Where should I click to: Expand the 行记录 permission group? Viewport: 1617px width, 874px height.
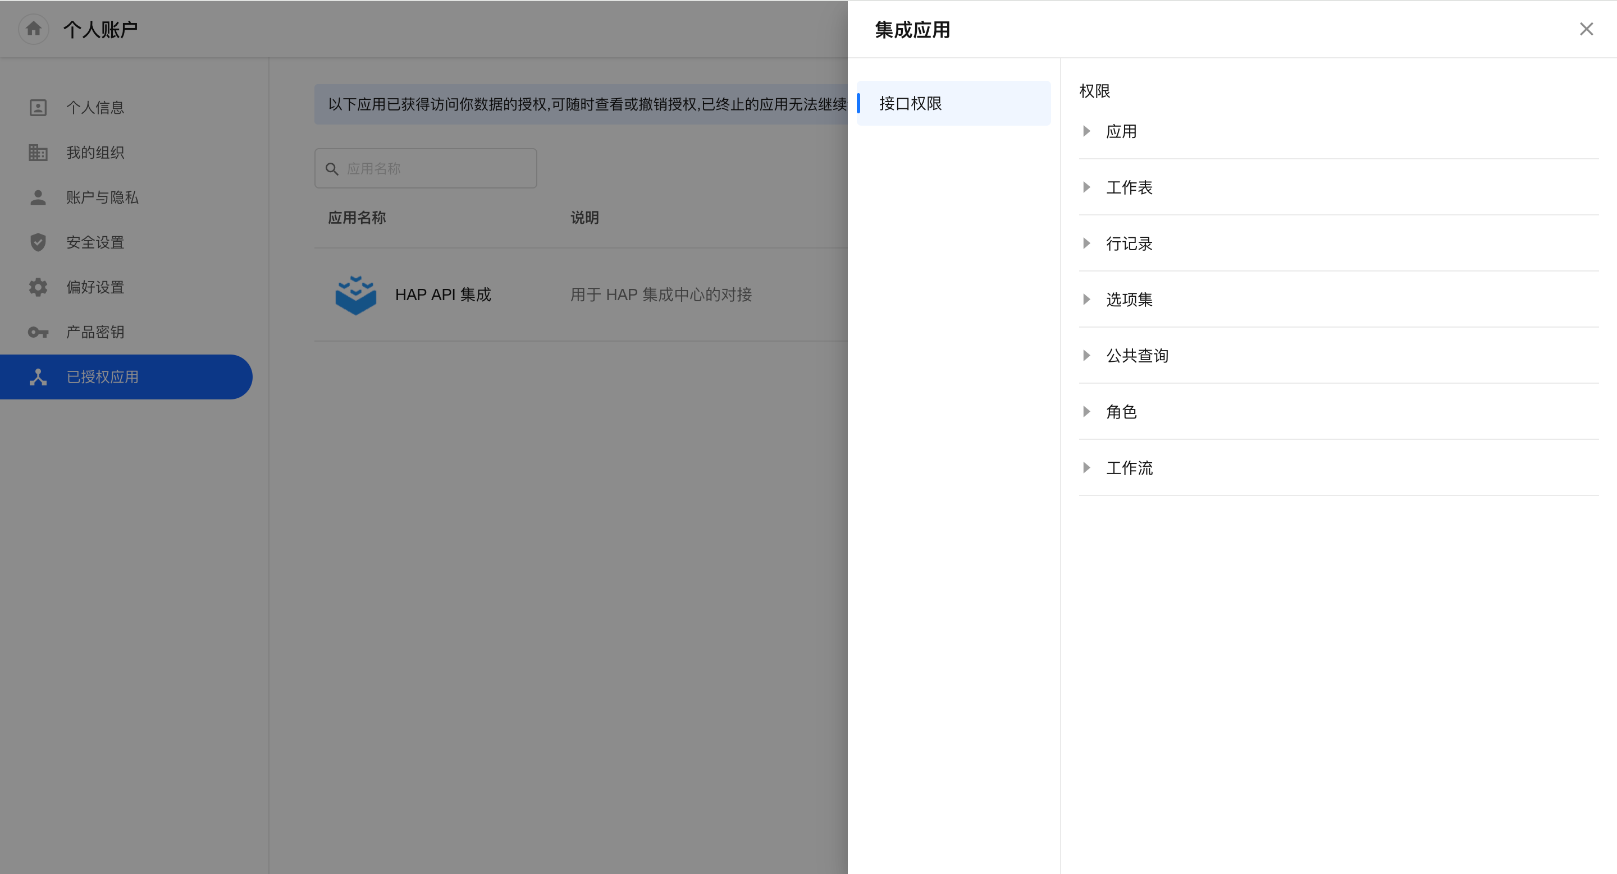(1086, 243)
